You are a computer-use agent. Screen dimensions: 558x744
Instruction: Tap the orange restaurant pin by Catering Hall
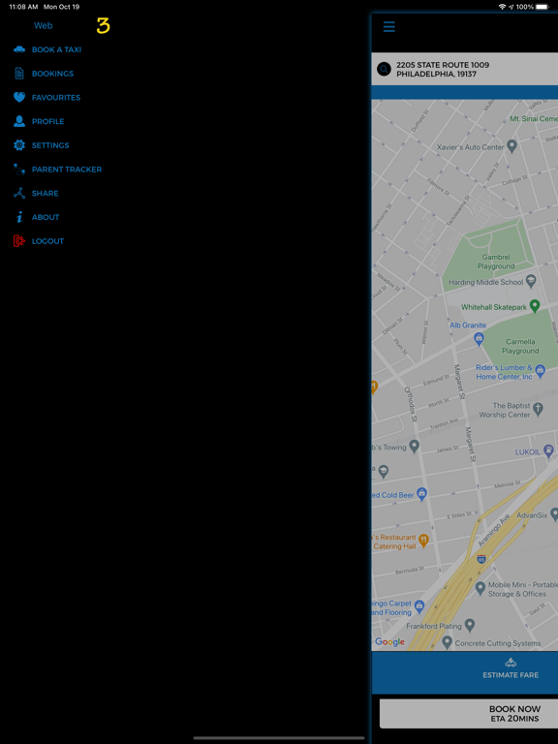423,539
